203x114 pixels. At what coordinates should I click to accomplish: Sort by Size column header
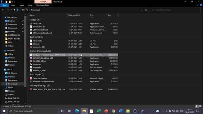[x=109, y=15]
